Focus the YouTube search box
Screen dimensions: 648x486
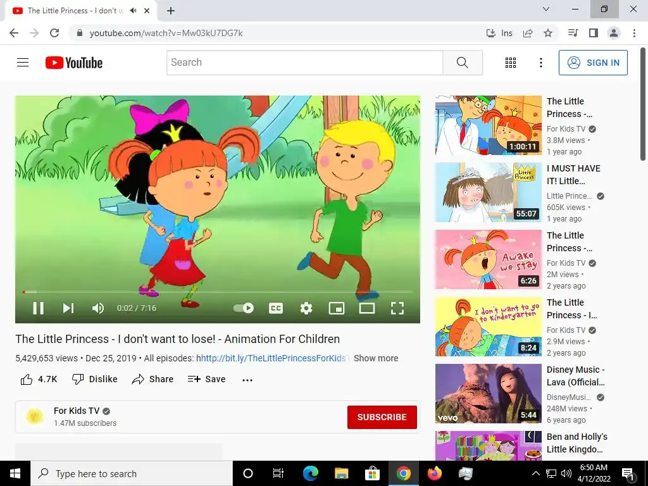(304, 63)
